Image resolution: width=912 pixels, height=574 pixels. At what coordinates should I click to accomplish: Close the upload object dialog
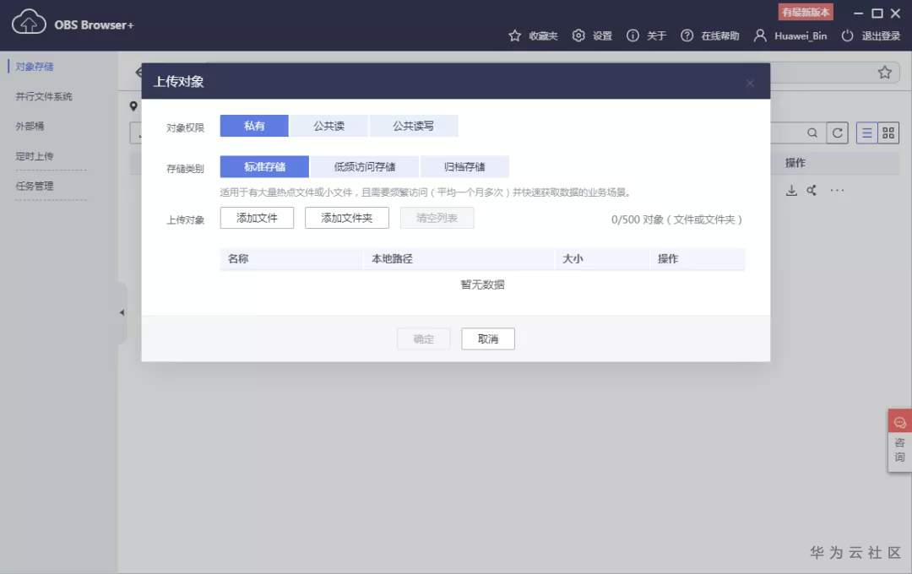tap(750, 84)
